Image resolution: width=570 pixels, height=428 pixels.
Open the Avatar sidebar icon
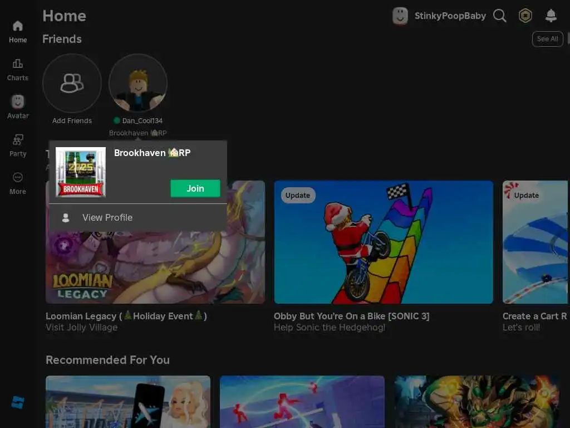point(17,108)
